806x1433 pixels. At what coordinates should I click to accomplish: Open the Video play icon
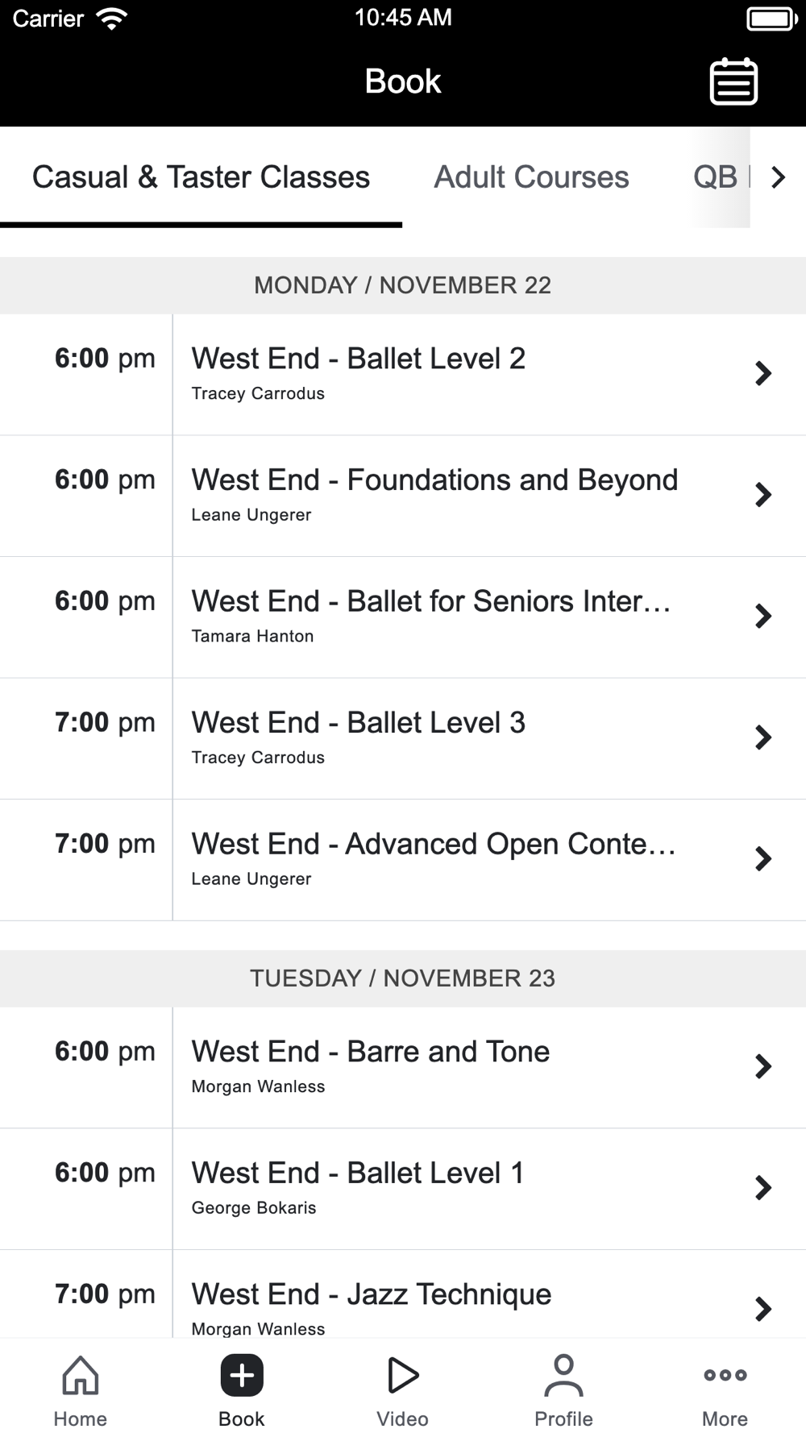tap(402, 1375)
